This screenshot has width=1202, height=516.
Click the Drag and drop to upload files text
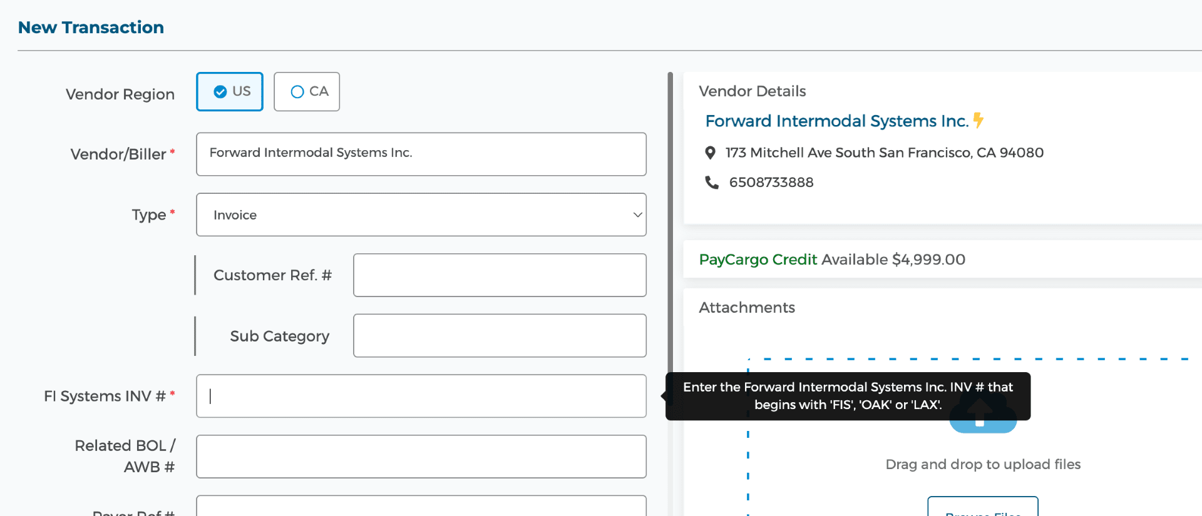click(x=983, y=464)
